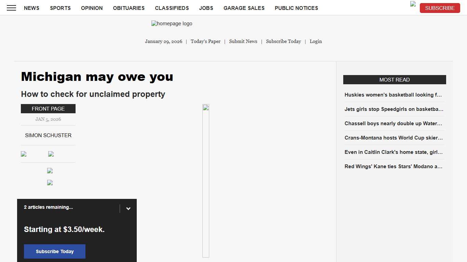Image resolution: width=467 pixels, height=262 pixels.
Task: Open the Classifieds menu item
Action: (172, 8)
